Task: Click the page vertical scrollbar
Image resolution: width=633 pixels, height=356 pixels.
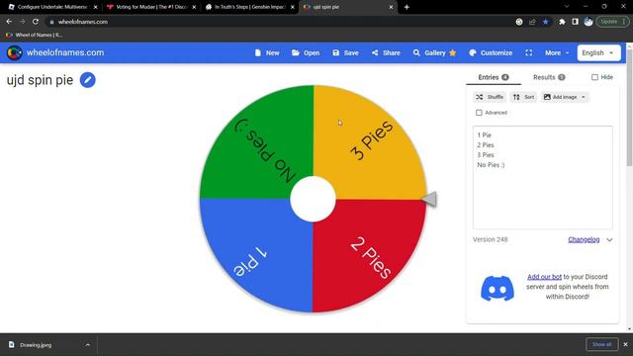Action: [629, 108]
